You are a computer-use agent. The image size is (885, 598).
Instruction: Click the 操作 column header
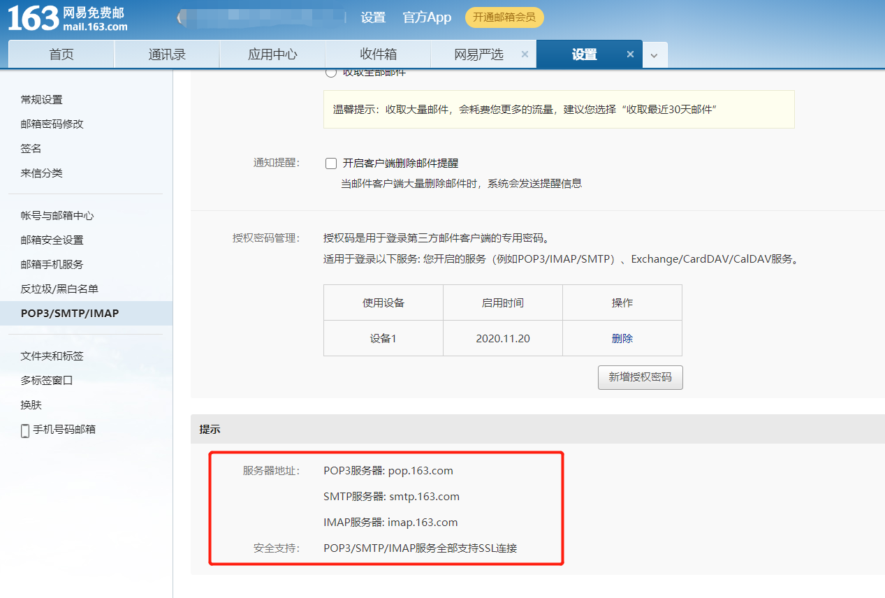622,302
